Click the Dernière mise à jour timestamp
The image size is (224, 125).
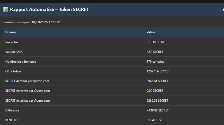point(31,22)
